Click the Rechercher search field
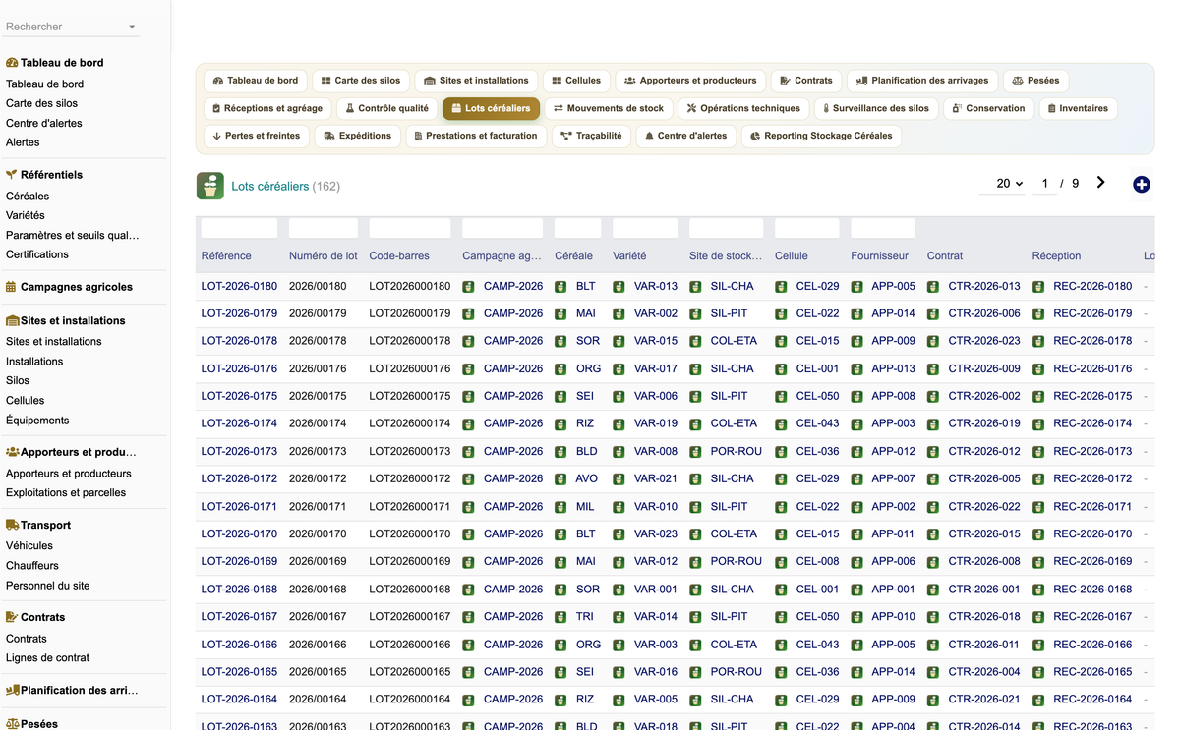This screenshot has width=1180, height=730. pos(64,28)
